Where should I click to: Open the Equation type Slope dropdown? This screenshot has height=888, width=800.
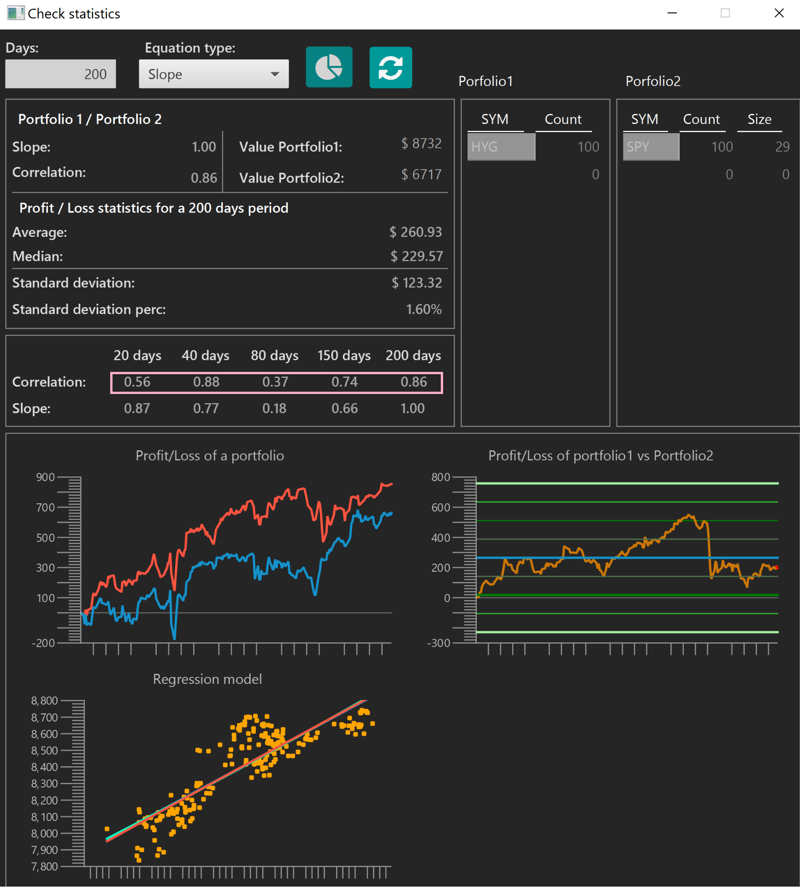pyautogui.click(x=213, y=74)
